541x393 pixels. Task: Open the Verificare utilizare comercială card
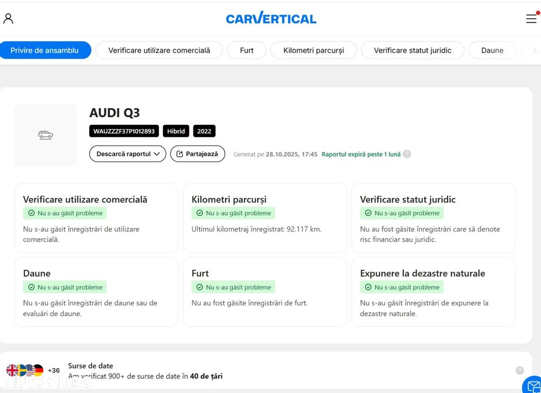click(97, 218)
